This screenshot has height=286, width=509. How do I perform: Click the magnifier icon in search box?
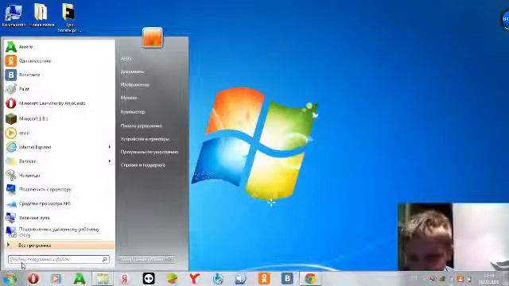(x=105, y=260)
